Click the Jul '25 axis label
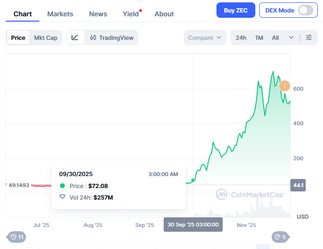323x249 pixels. 41,225
